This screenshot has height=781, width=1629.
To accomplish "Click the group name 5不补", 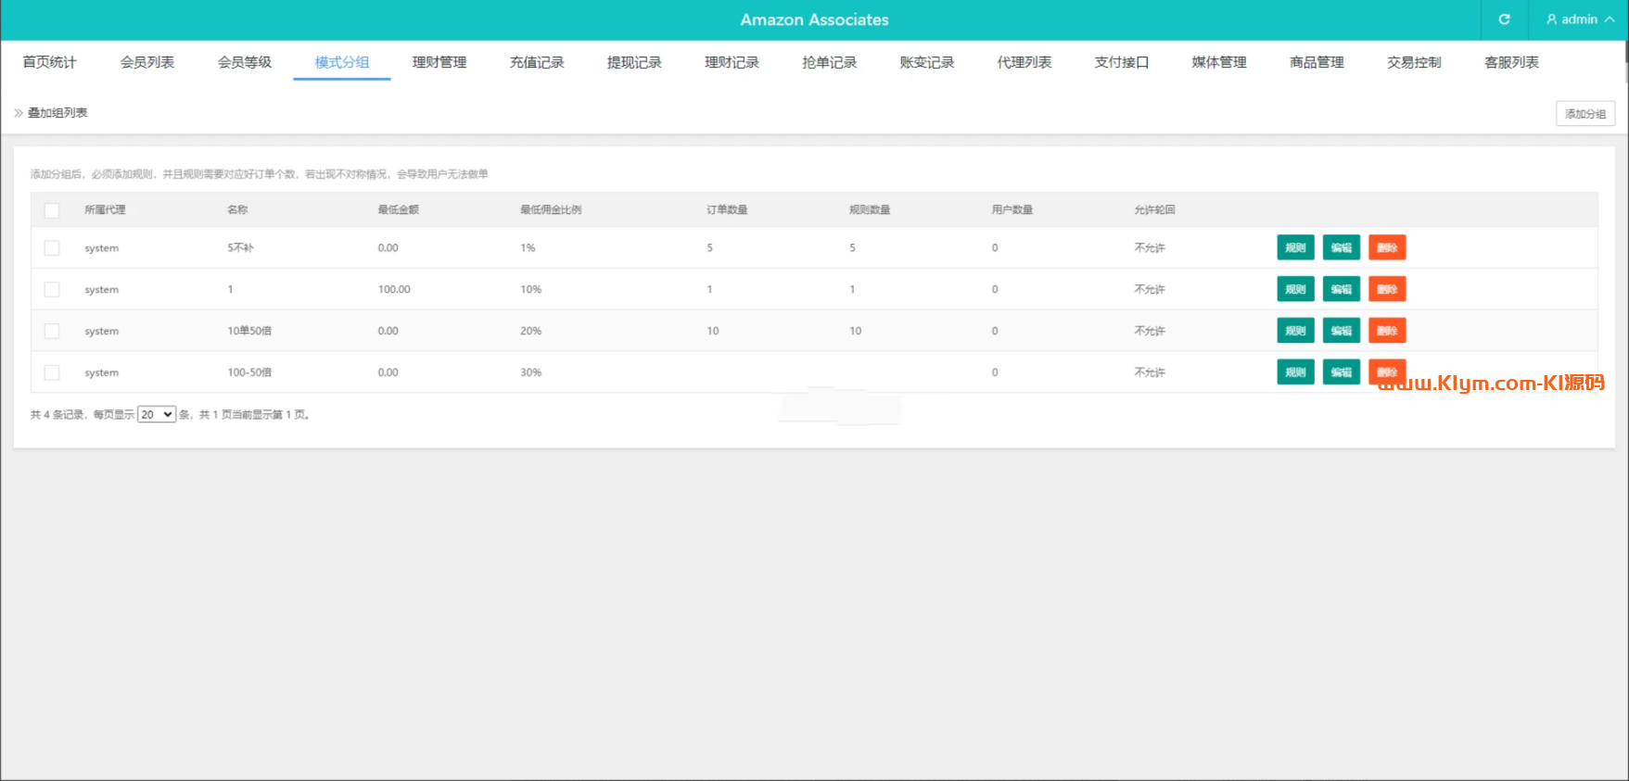I will coord(241,247).
